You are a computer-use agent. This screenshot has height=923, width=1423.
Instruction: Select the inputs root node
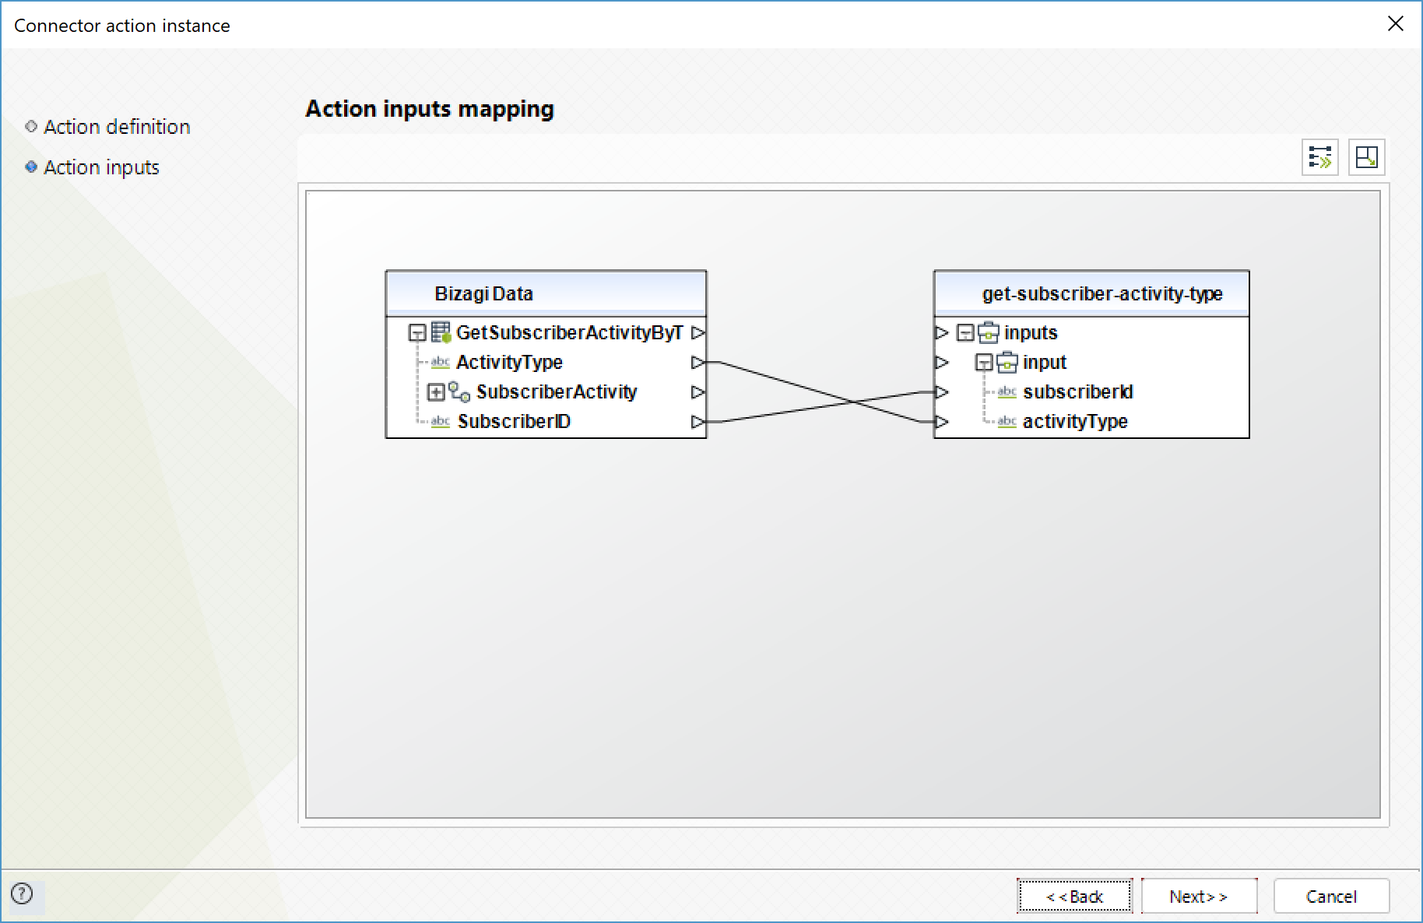pyautogui.click(x=1031, y=333)
